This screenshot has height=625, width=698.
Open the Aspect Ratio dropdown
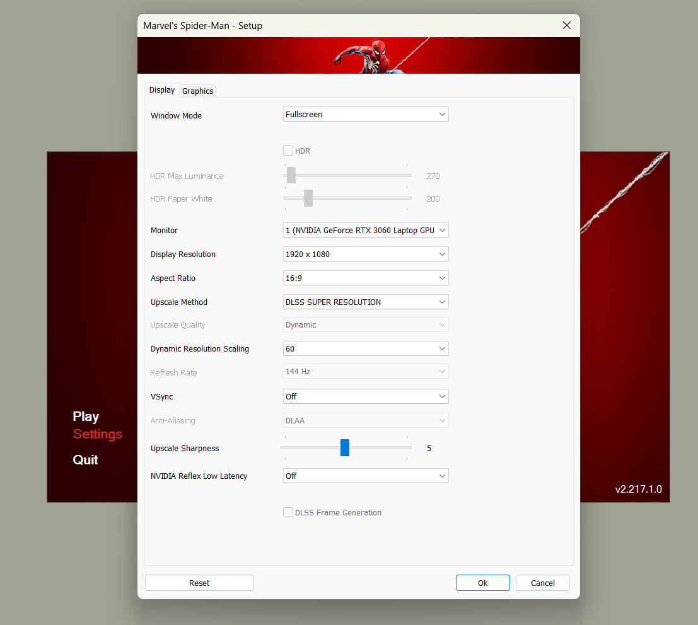[x=366, y=278]
